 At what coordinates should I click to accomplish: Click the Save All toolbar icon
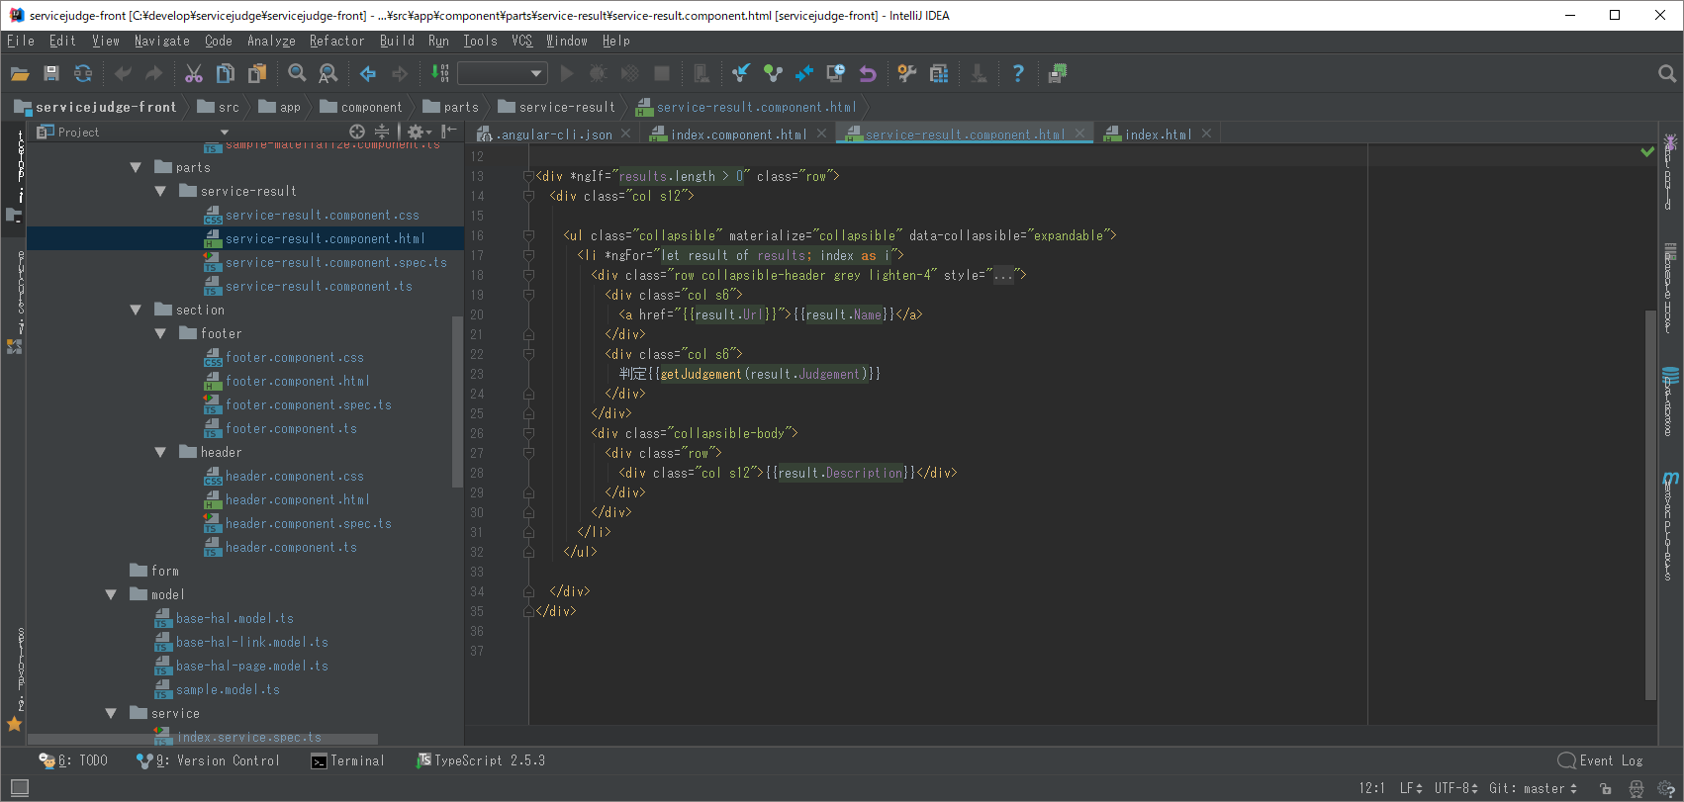pyautogui.click(x=51, y=73)
